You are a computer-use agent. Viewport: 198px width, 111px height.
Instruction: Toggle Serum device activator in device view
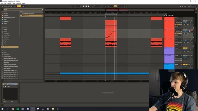pos(3,84)
